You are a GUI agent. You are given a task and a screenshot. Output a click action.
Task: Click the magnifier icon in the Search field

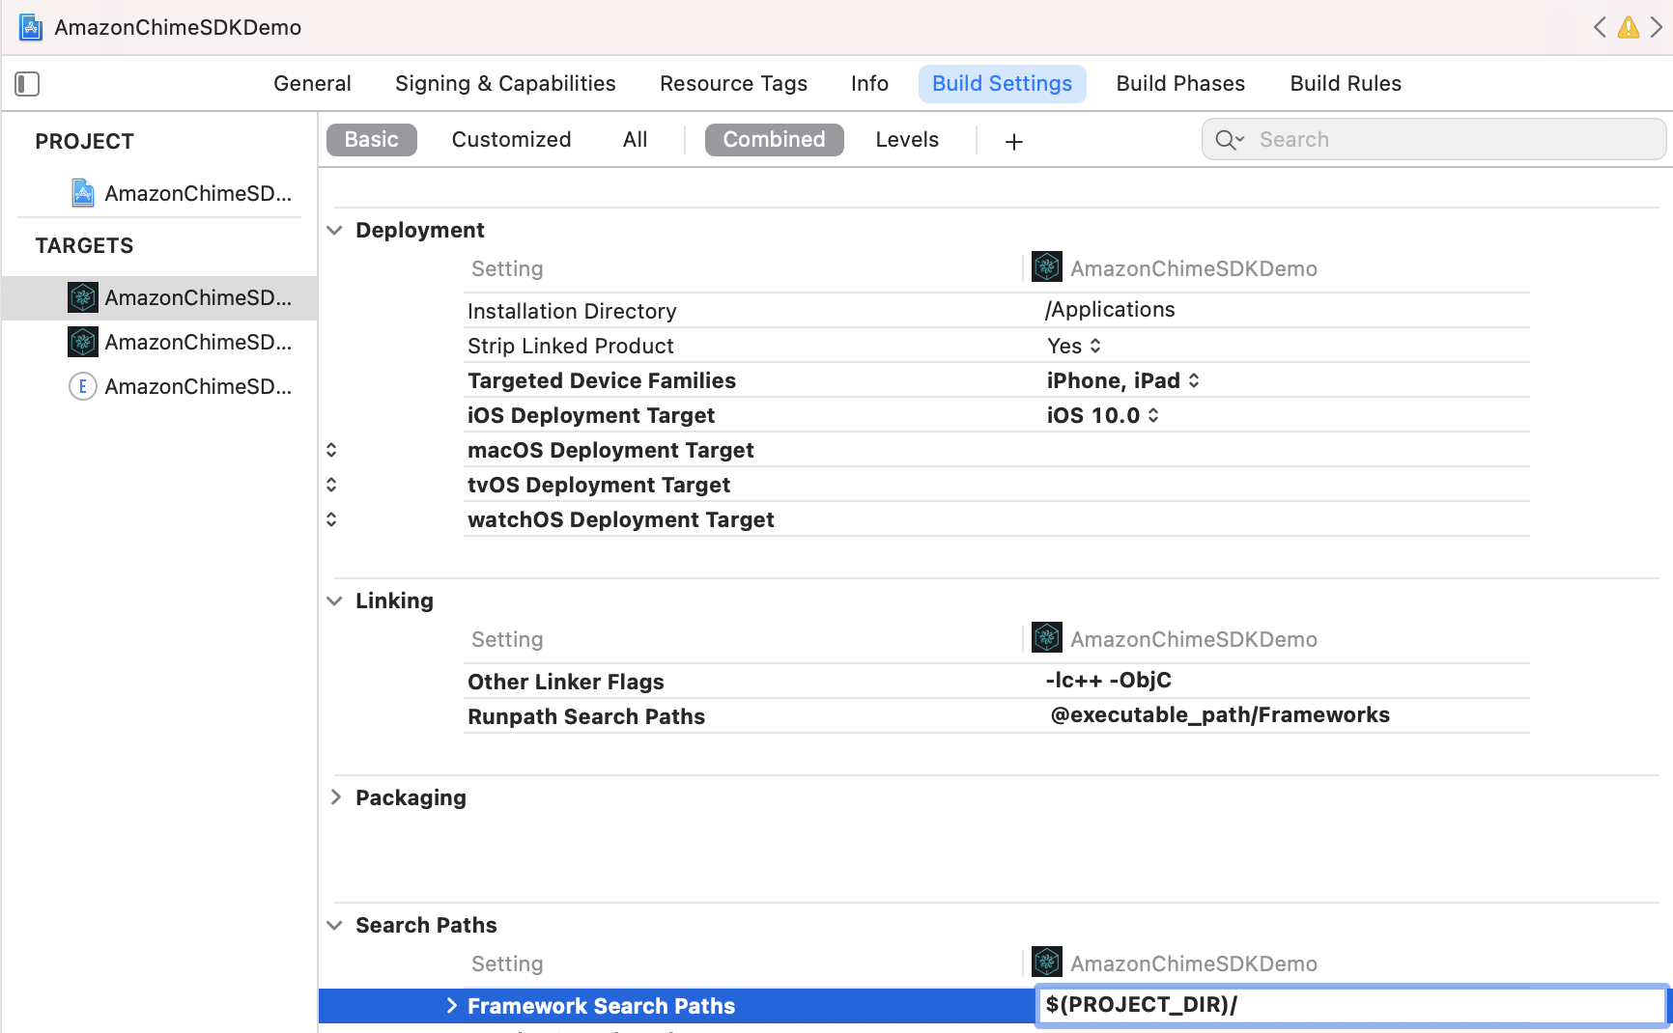[x=1229, y=140]
